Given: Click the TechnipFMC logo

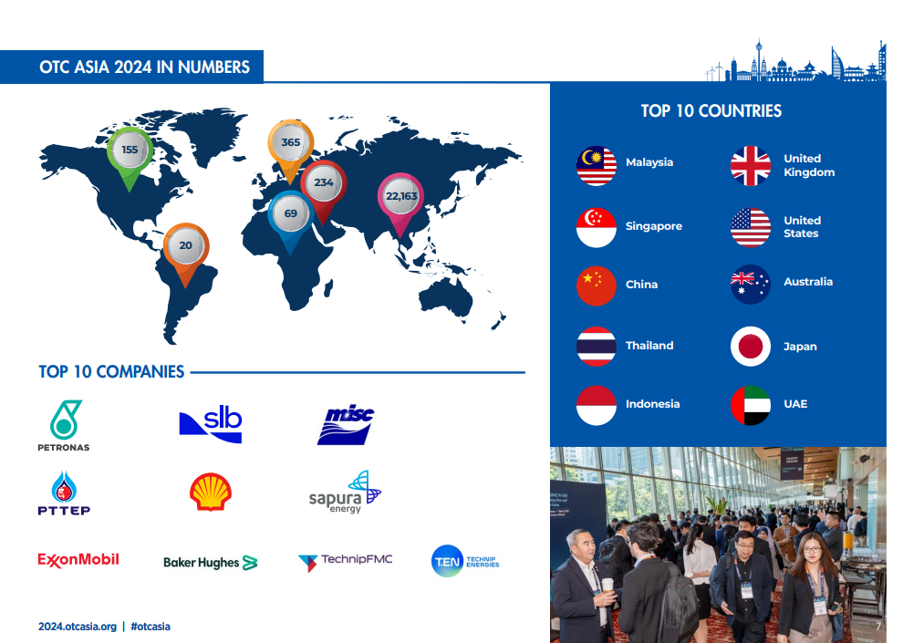Looking at the screenshot, I should tap(345, 561).
